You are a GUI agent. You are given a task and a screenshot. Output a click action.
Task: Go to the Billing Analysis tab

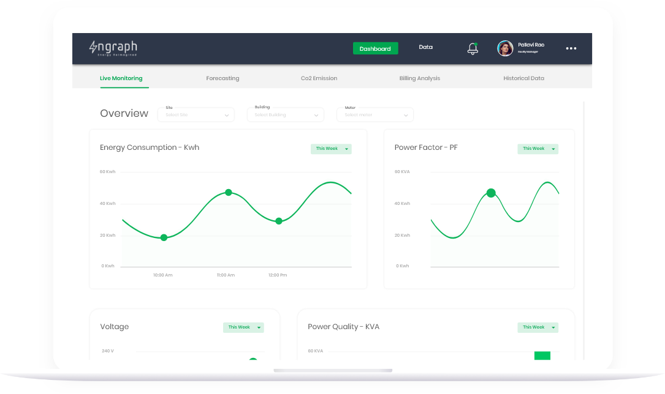point(419,78)
